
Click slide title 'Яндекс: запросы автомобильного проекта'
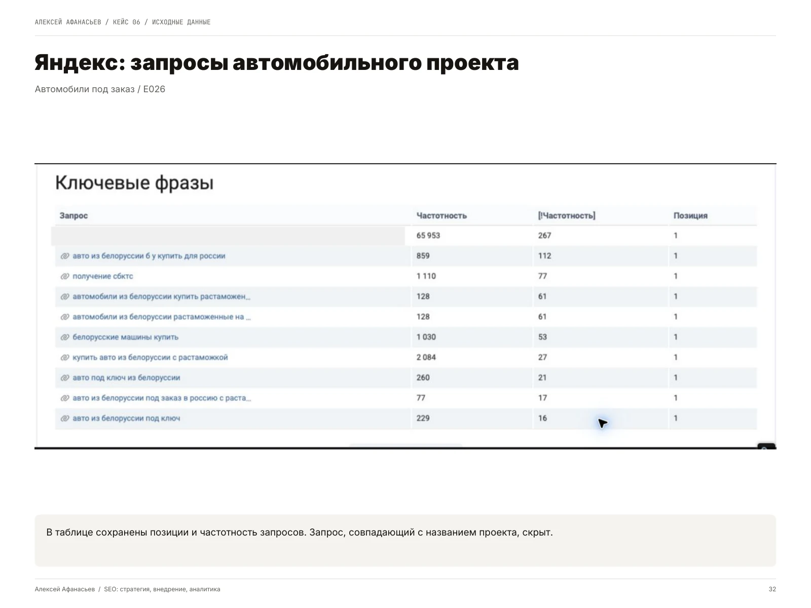click(277, 63)
